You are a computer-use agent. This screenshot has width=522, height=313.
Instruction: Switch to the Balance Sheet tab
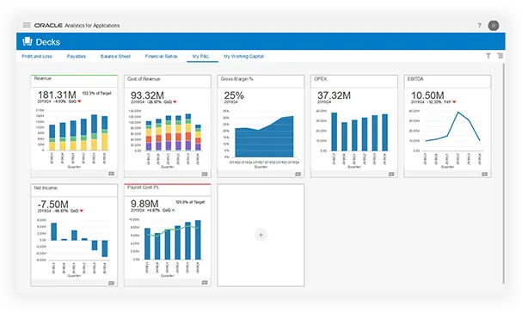[x=115, y=56]
